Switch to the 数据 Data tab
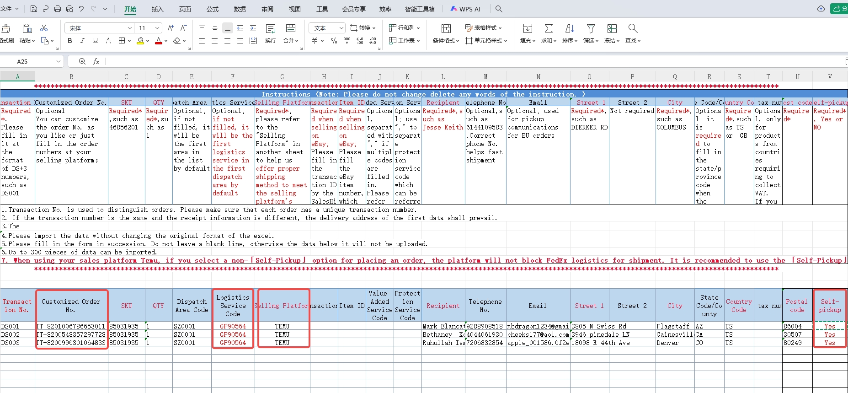Screen dimensions: 848x393 240,9
